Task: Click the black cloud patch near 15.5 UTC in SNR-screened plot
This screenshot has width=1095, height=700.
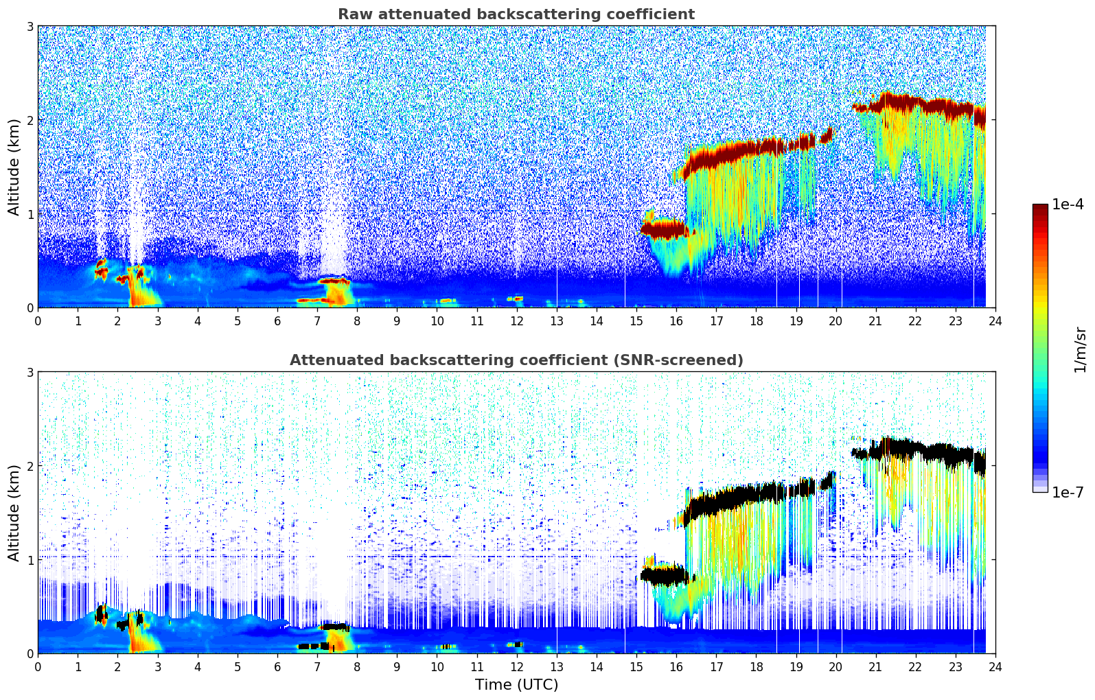Action: pyautogui.click(x=665, y=575)
